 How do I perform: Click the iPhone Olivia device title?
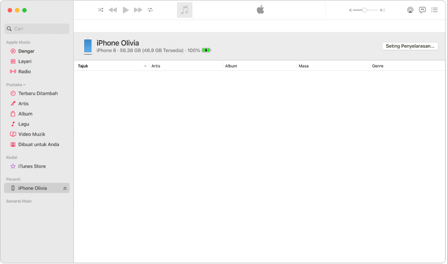pyautogui.click(x=118, y=43)
